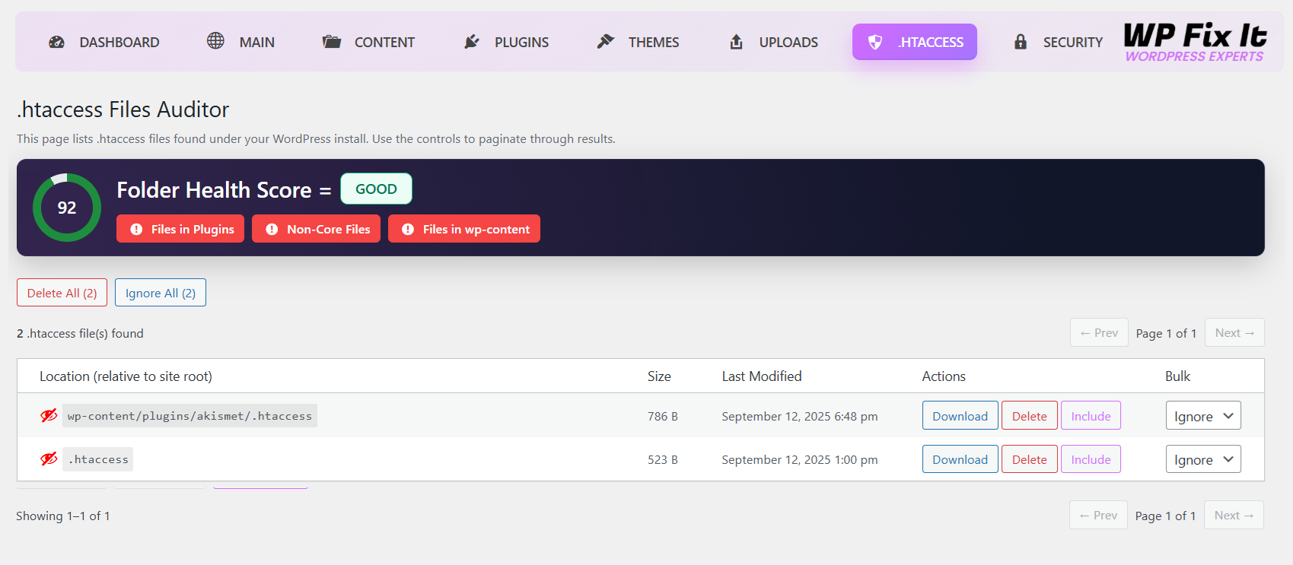Screen dimensions: 1293x565
Task: Click the top Next pagination button
Action: click(1234, 332)
